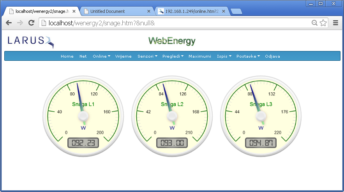Click the address bar URL field
The width and height of the screenshot is (344, 192).
coord(175,23)
